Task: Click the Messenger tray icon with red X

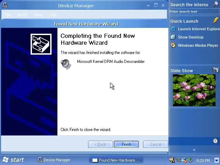Action: pyautogui.click(x=184, y=160)
